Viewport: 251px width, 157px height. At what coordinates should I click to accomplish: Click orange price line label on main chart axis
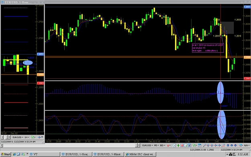(x=247, y=57)
